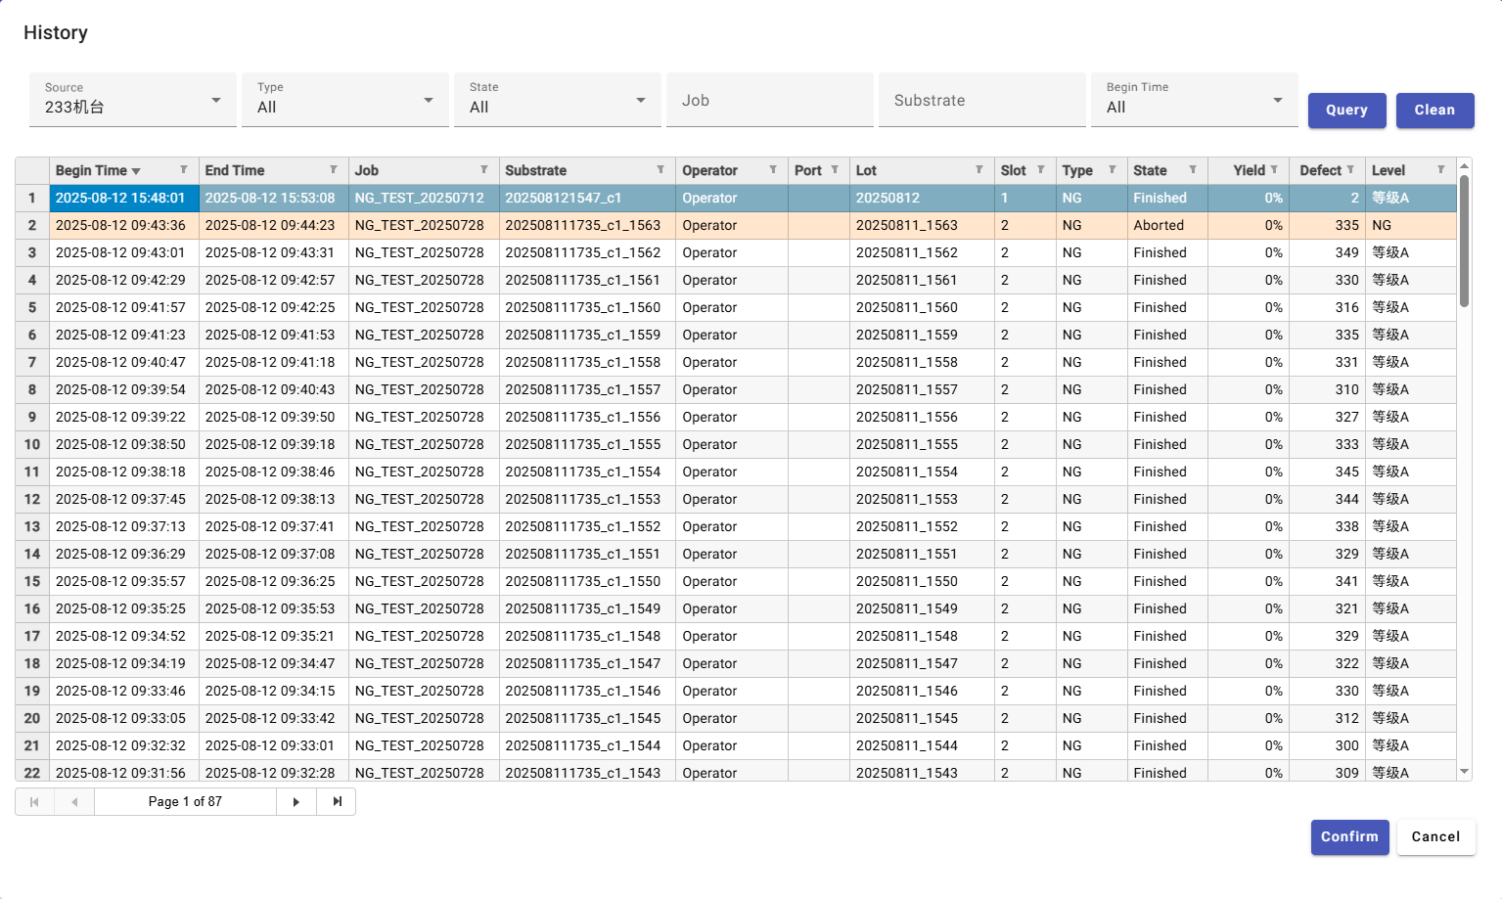Open the State column filter icon
The height and width of the screenshot is (899, 1502).
(1193, 170)
